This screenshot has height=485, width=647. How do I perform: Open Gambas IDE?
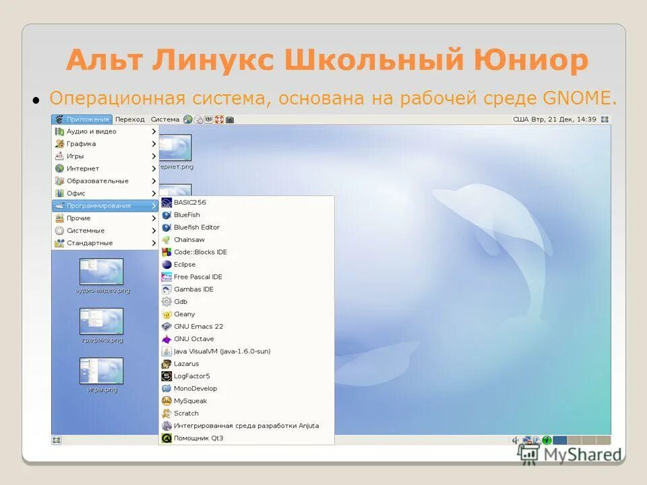(x=247, y=289)
